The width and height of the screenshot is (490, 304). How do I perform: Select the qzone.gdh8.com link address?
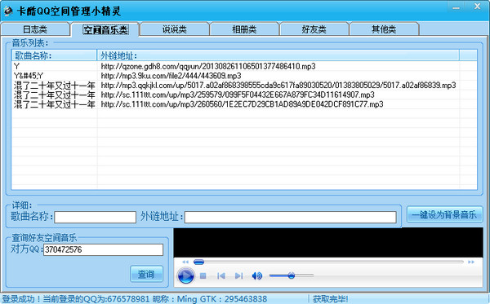click(208, 66)
